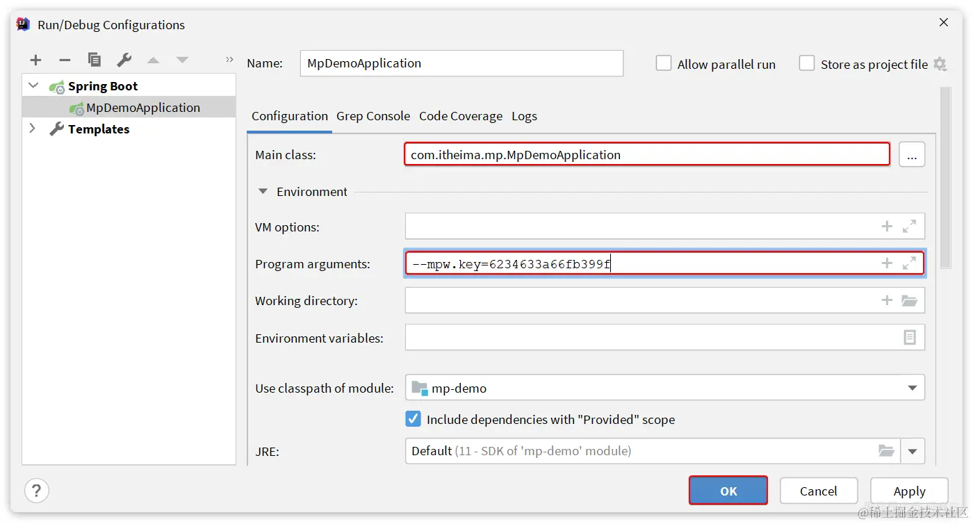
Task: Click the plus icon in VM options field
Action: coord(887,226)
